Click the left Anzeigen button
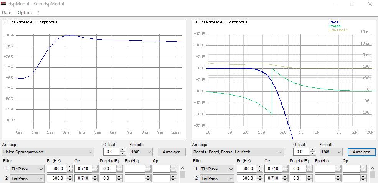 click(x=171, y=152)
